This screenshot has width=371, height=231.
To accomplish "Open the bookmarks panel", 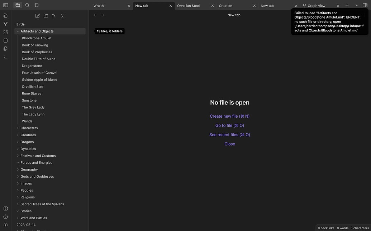I will [37, 5].
